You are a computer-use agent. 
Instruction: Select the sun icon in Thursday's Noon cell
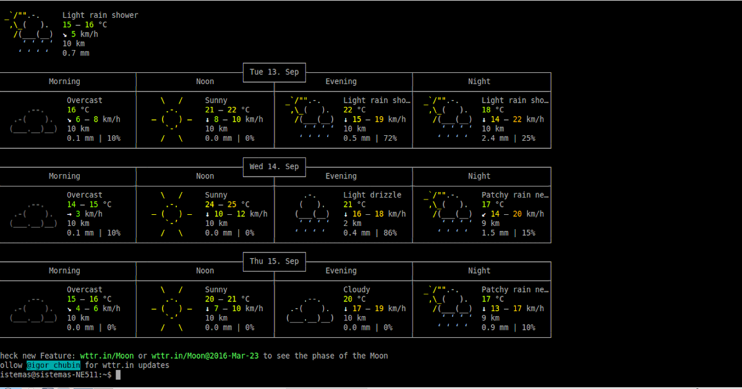[171, 307]
